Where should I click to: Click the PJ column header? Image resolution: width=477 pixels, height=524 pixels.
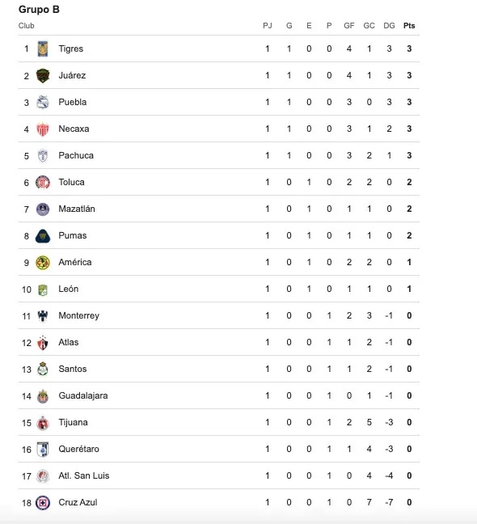tap(268, 26)
